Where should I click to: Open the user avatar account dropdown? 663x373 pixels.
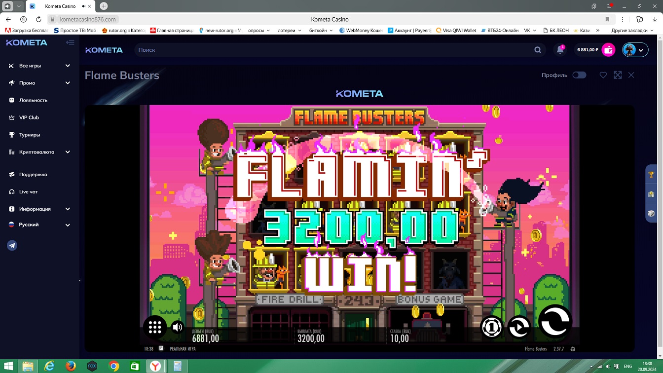click(635, 50)
